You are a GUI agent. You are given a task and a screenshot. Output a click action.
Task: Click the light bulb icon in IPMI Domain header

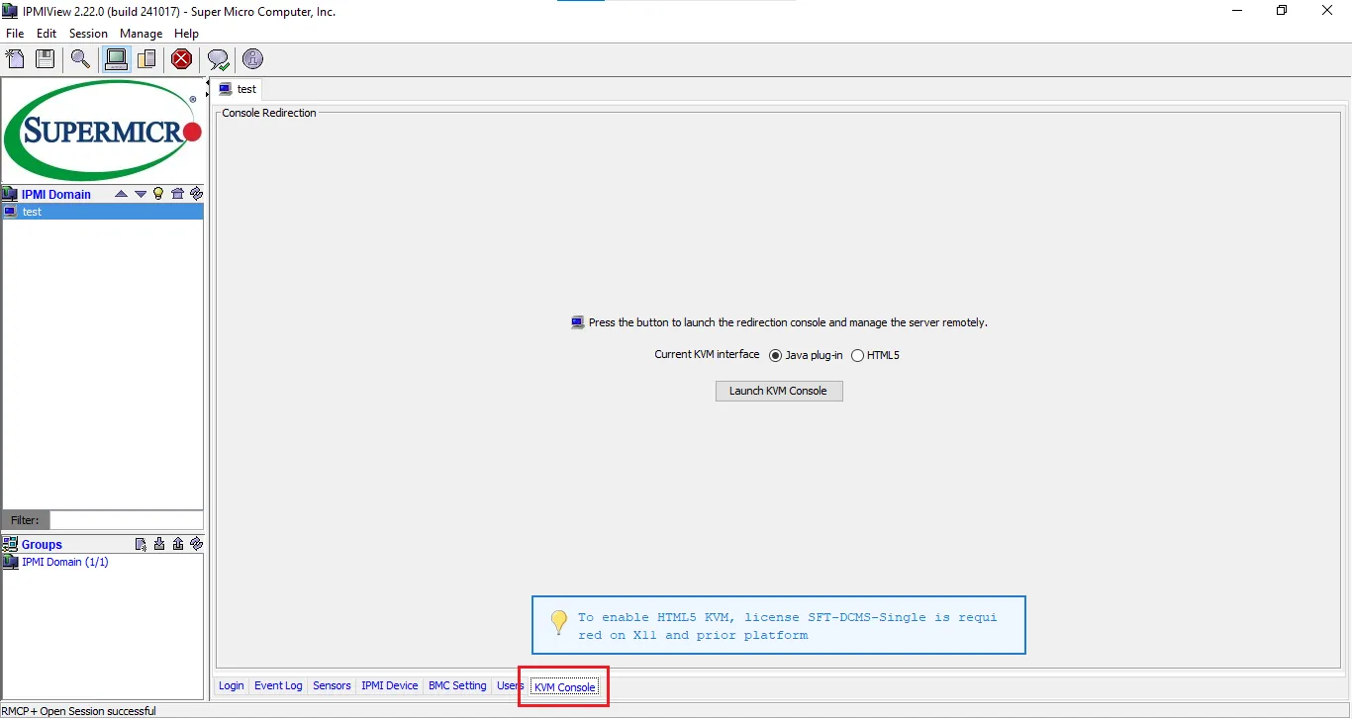[x=158, y=194]
